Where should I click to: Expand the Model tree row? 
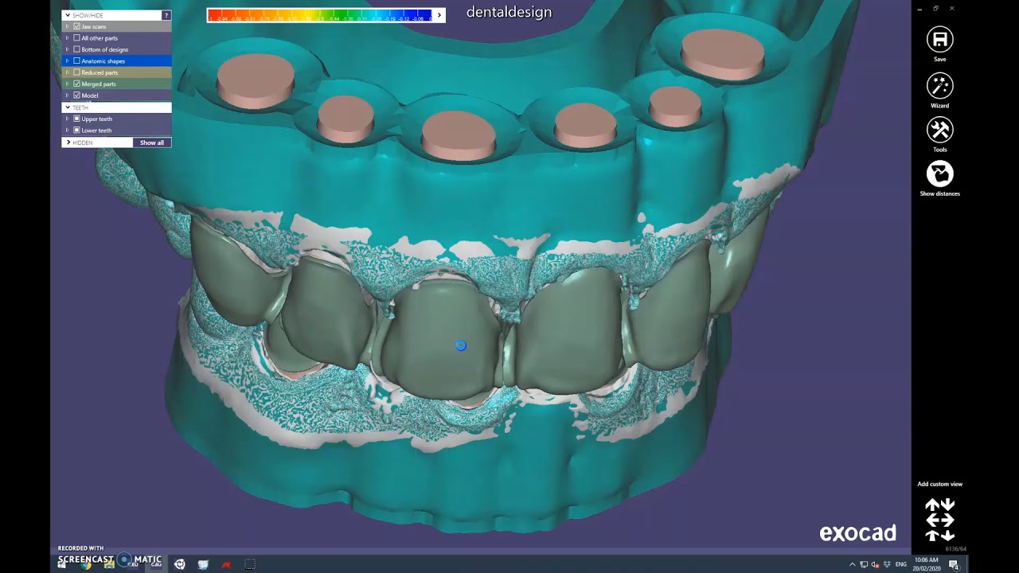point(68,95)
